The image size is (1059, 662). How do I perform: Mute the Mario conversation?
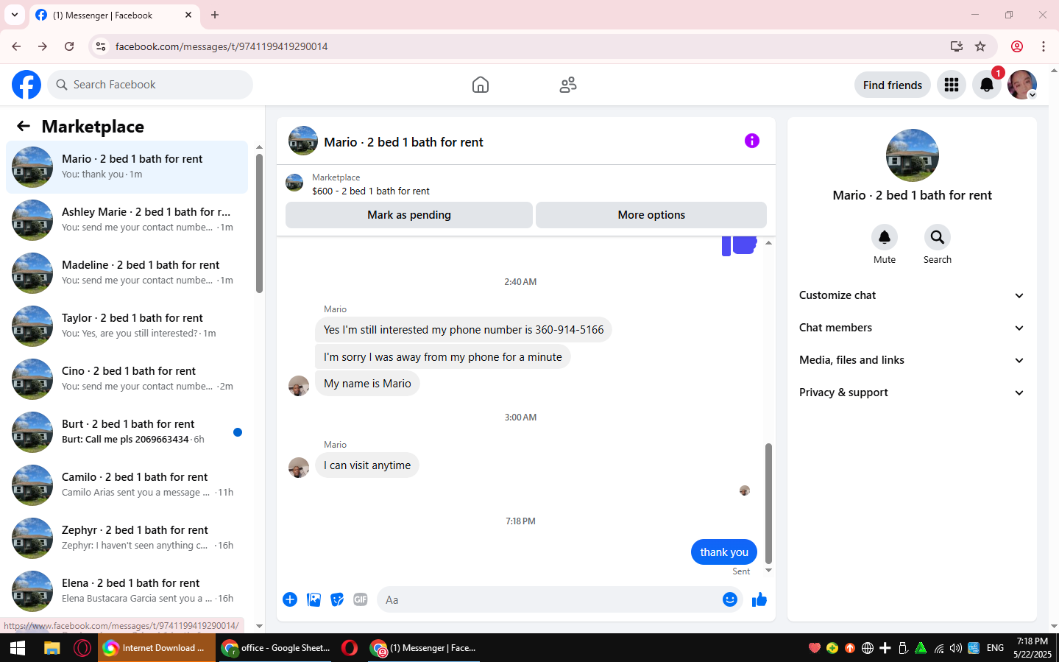pyautogui.click(x=885, y=237)
